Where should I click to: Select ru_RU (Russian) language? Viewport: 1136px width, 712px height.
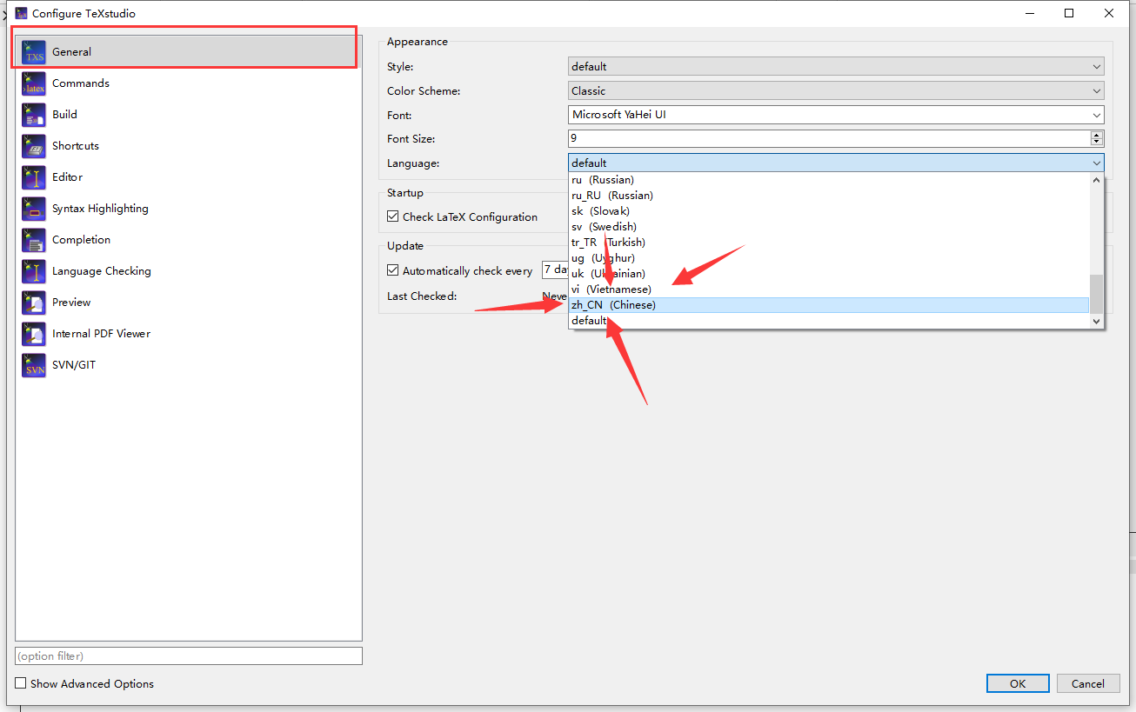pyautogui.click(x=829, y=196)
